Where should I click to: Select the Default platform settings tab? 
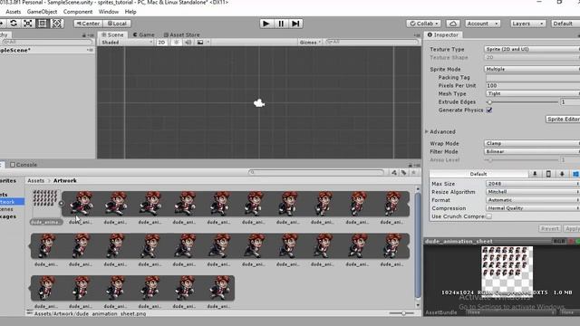click(478, 174)
